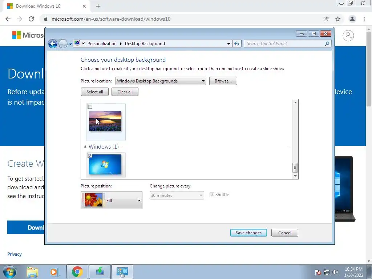Toggle the Shuffle checkbox
The height and width of the screenshot is (279, 372).
pyautogui.click(x=212, y=195)
